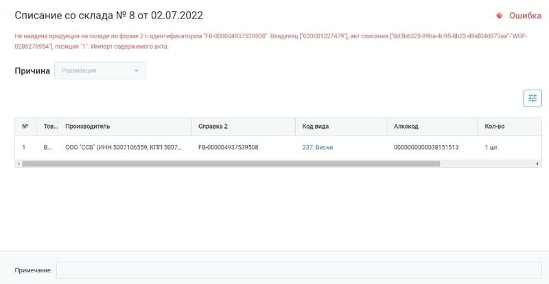Click the № column header
The image size is (549, 284).
click(x=26, y=127)
